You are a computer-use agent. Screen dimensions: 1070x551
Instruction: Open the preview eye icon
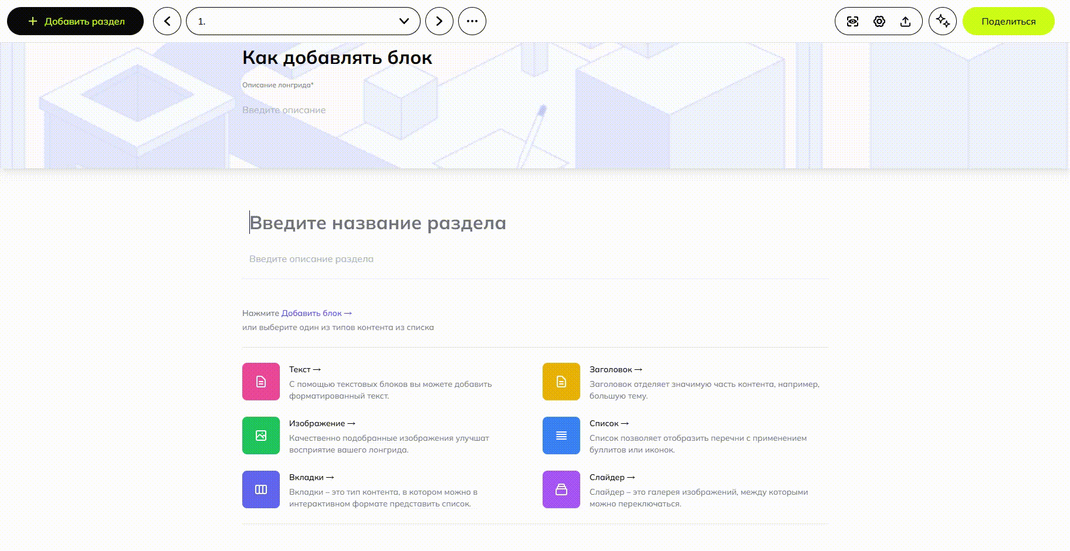coord(853,22)
